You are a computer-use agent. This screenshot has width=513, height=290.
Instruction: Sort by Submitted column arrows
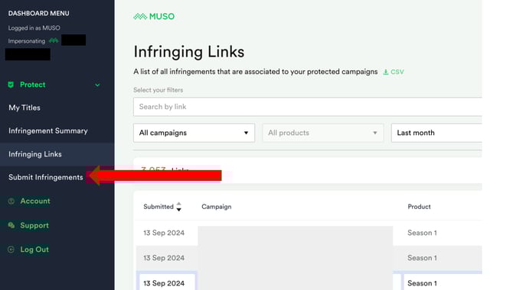click(178, 207)
